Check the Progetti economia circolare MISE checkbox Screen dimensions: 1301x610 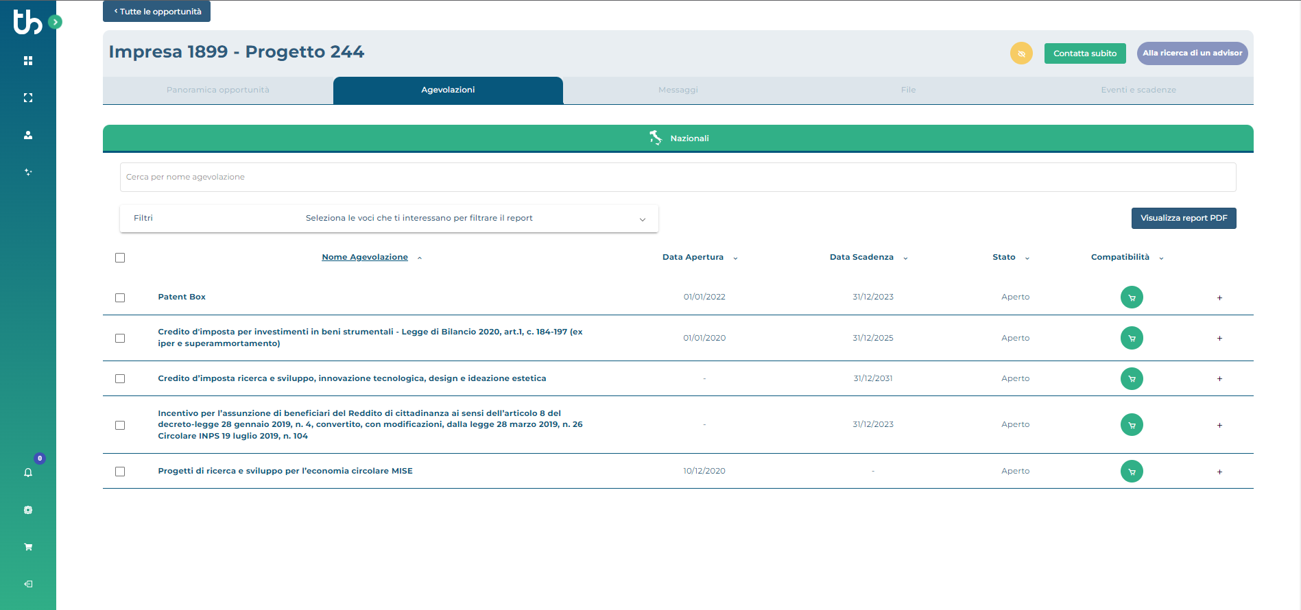coord(120,472)
